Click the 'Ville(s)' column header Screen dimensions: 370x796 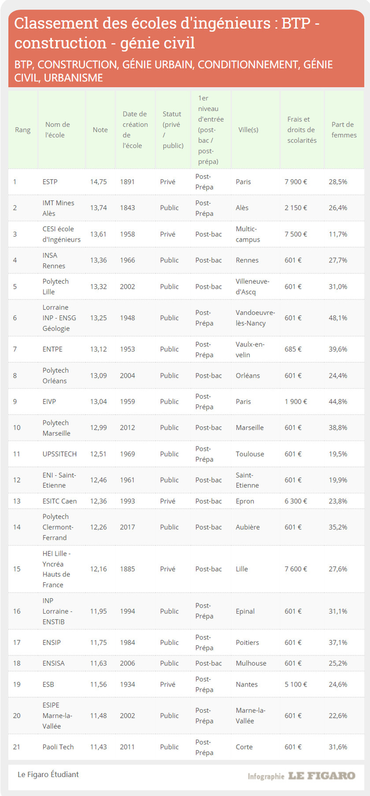[248, 130]
